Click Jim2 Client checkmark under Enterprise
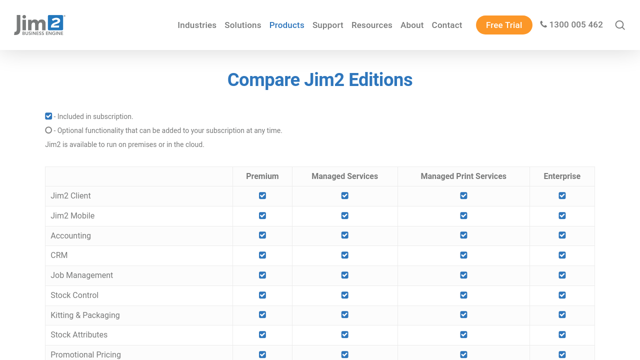The height and width of the screenshot is (360, 640). coord(562,195)
